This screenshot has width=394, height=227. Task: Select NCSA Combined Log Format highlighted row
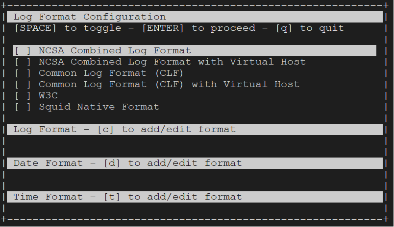coord(195,51)
